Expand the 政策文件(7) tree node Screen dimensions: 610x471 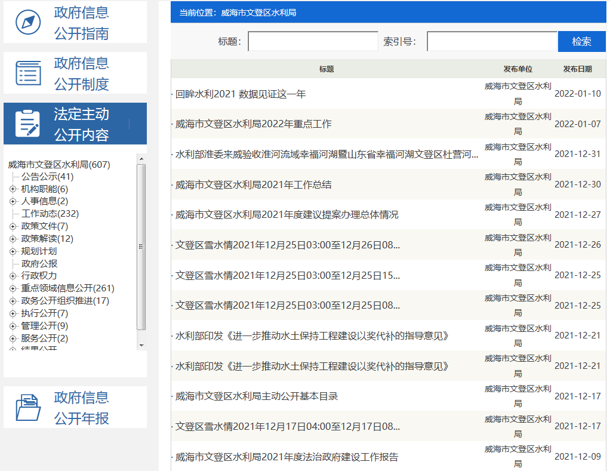coord(13,227)
